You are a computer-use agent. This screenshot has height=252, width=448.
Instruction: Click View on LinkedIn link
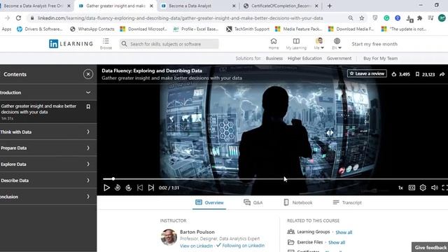coord(196,246)
